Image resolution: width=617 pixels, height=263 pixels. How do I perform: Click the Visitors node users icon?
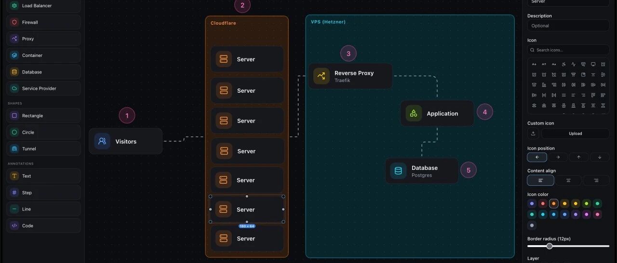click(102, 141)
